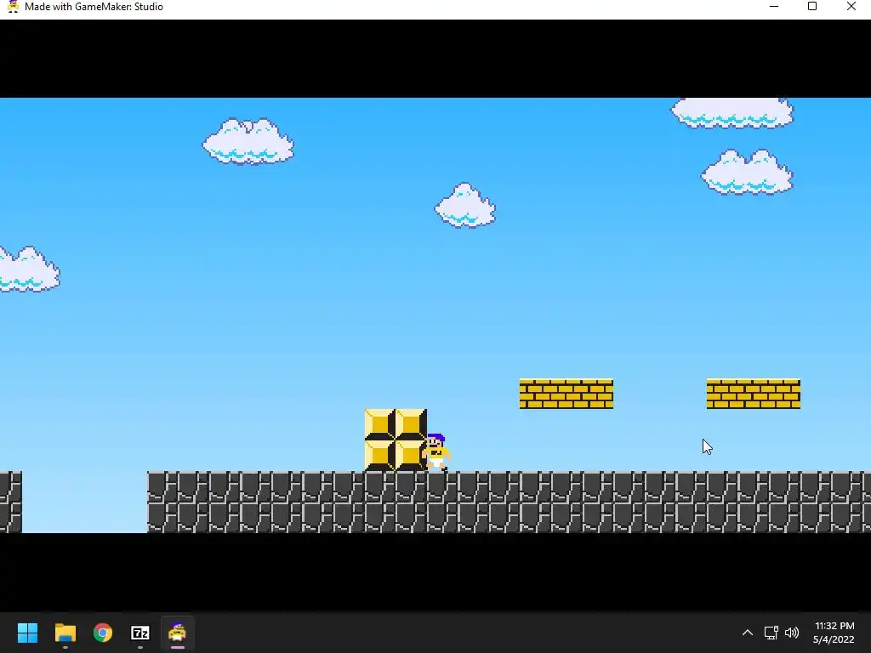Click the date 5/4/2022 in the taskbar
871x653 pixels.
coord(834,639)
